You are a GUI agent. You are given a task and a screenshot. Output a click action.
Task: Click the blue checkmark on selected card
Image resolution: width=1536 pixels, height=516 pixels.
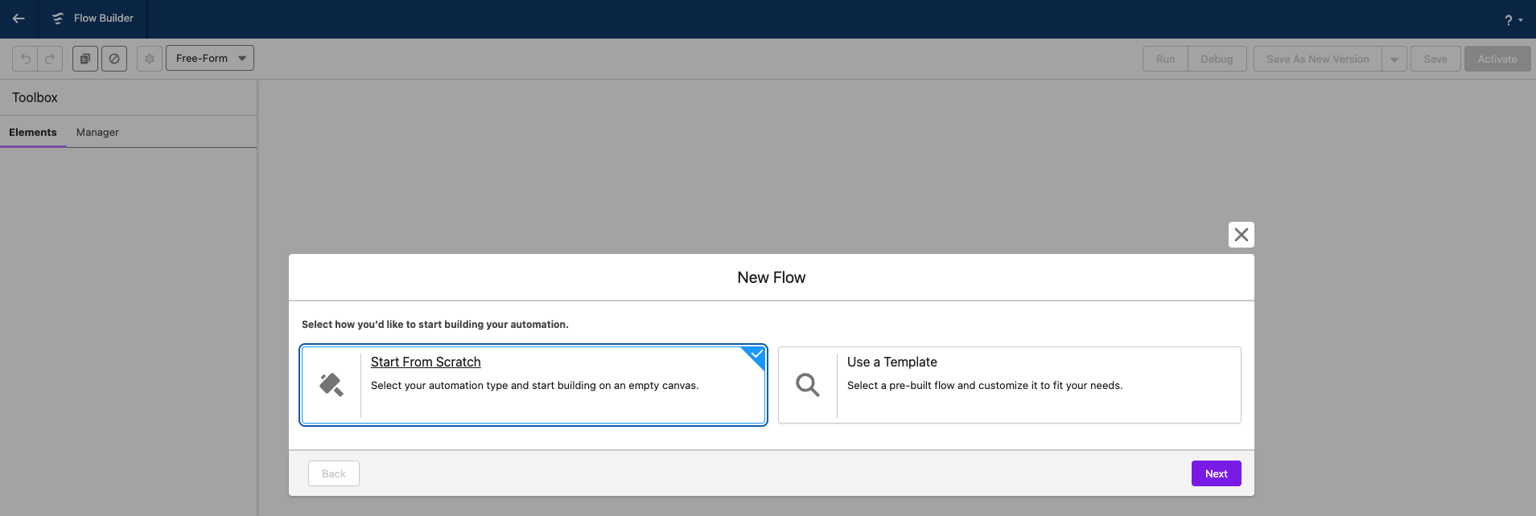(756, 354)
